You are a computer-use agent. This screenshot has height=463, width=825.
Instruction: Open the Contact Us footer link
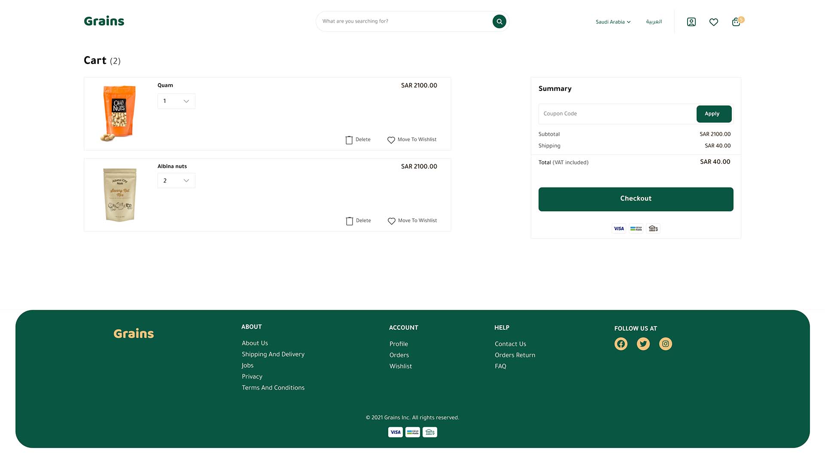[510, 344]
